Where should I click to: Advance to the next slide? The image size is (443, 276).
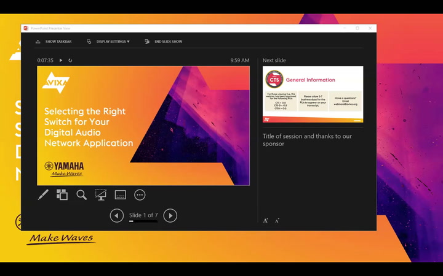170,215
